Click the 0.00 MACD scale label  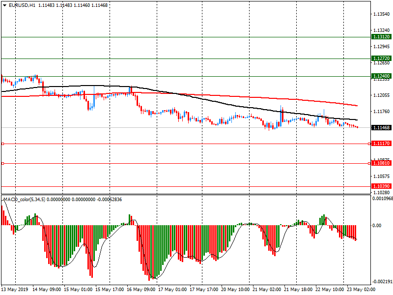coord(377,226)
